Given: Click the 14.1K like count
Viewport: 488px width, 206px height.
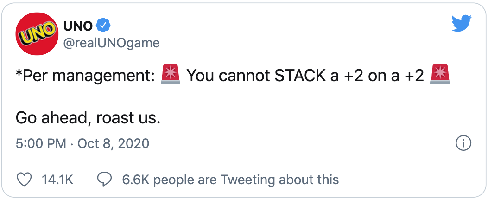Looking at the screenshot, I should tap(57, 180).
